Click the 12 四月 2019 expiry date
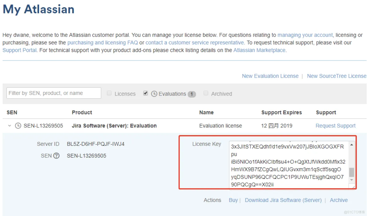Viewport: 367px width, 216px height. 277,126
